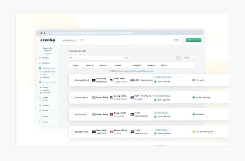Click US flag beside aloha chen

coord(111,80)
